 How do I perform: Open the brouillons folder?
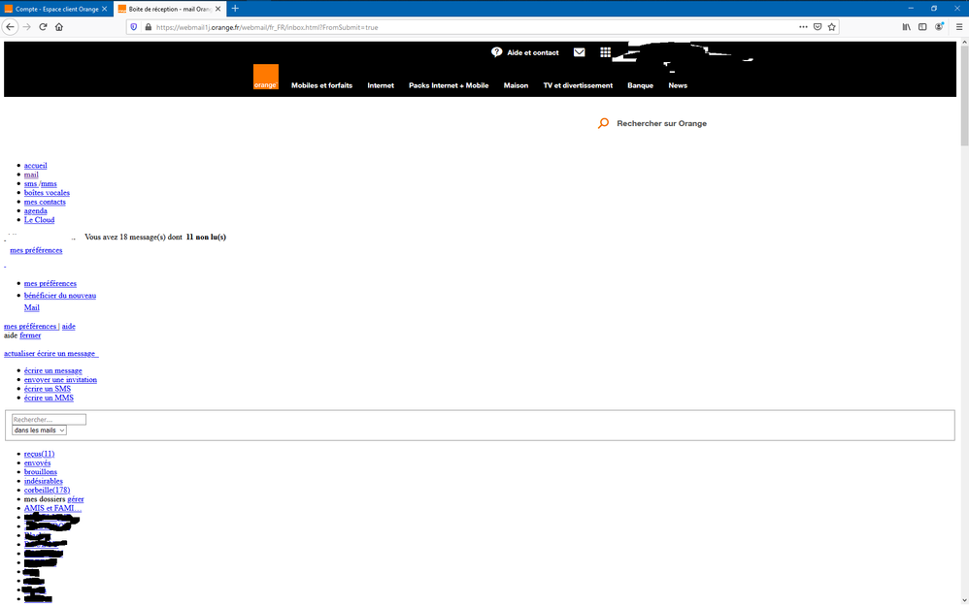(x=41, y=471)
